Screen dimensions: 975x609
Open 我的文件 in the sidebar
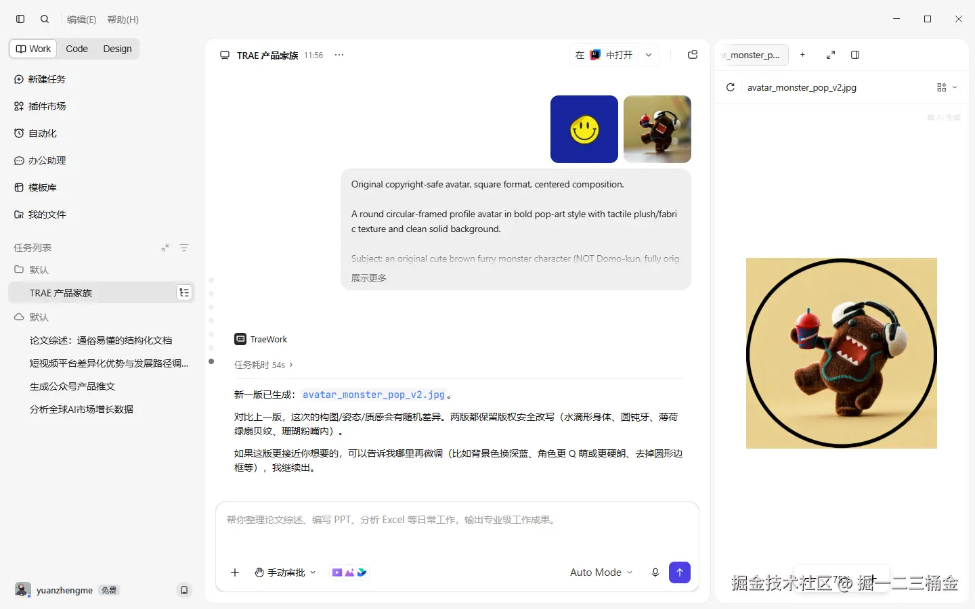[x=40, y=215]
